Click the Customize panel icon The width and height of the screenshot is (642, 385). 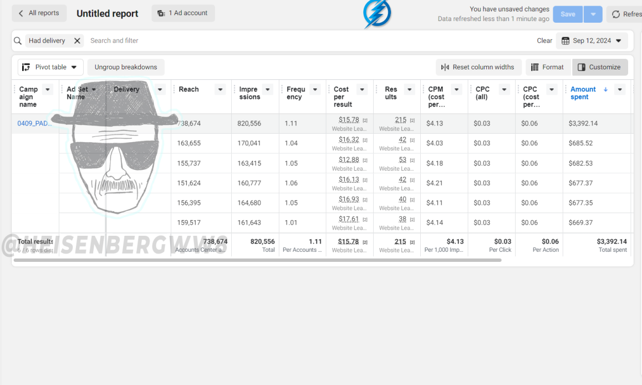coord(582,67)
